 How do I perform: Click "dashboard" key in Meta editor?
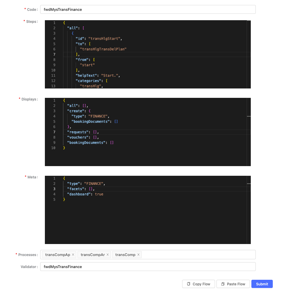pyautogui.click(x=79, y=194)
